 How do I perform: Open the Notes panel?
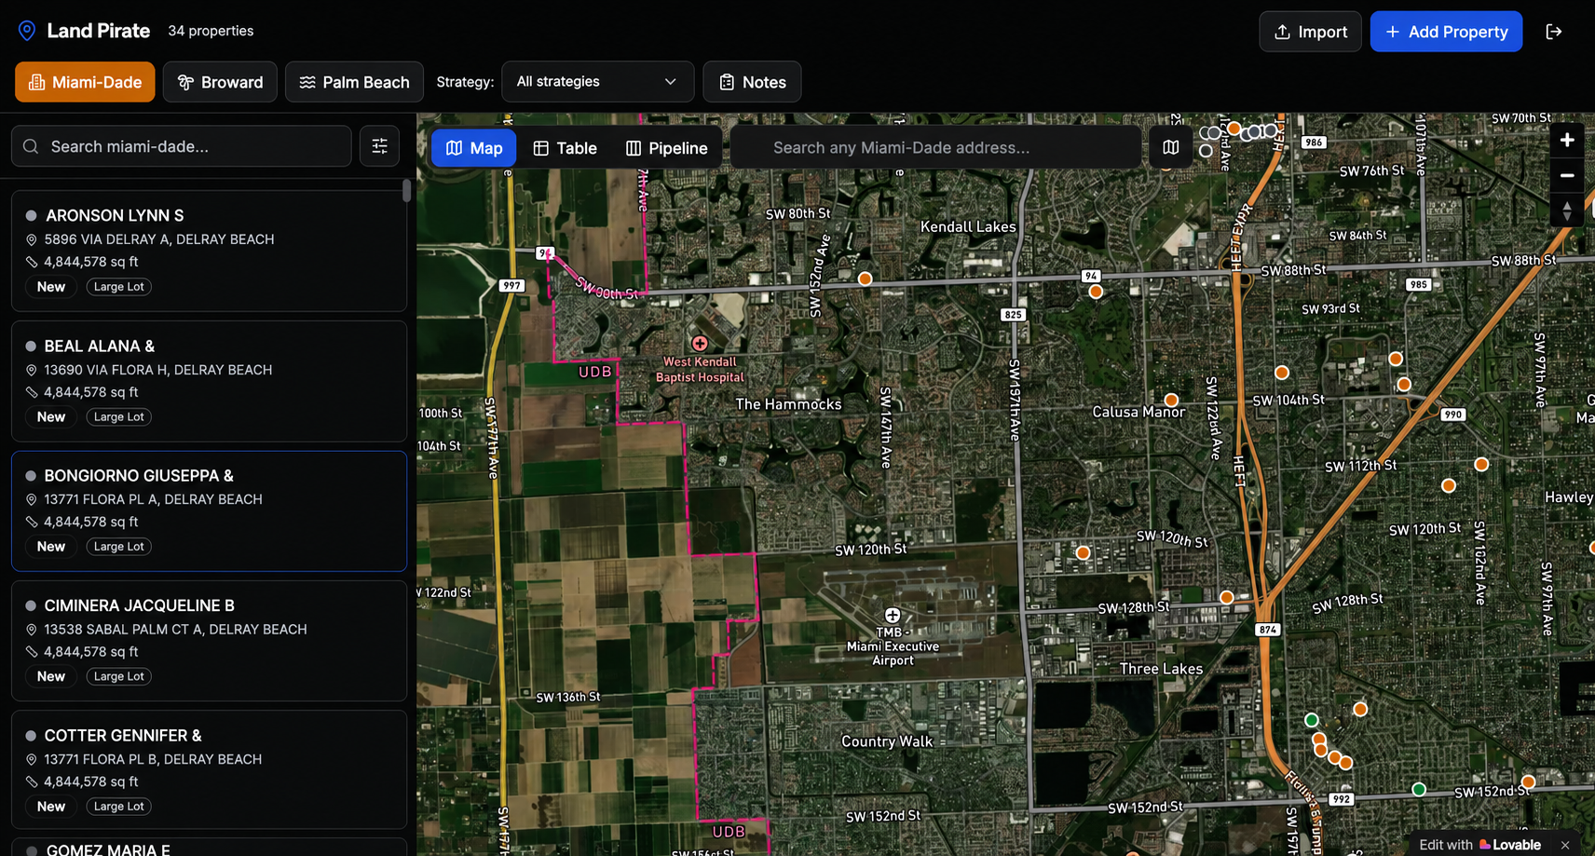click(x=752, y=82)
